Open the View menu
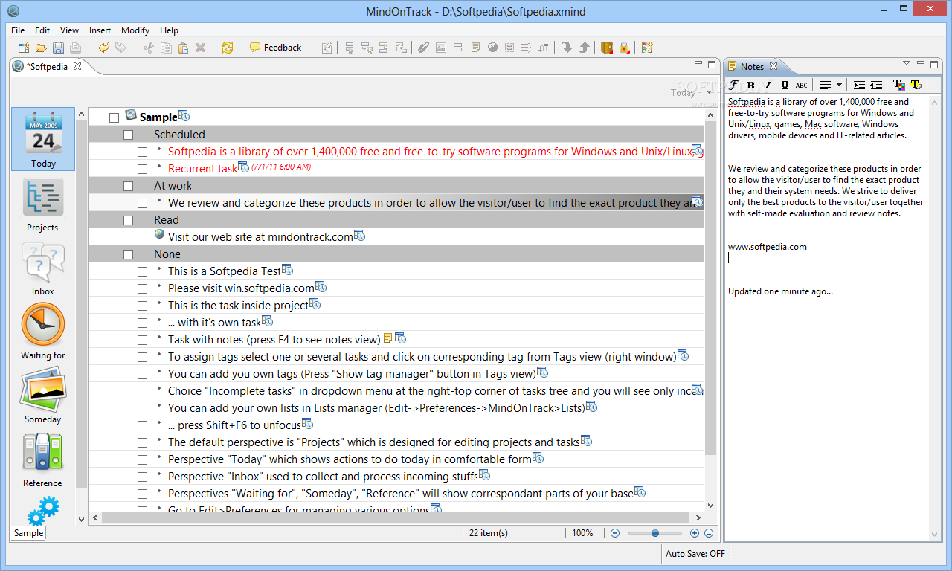 [69, 30]
